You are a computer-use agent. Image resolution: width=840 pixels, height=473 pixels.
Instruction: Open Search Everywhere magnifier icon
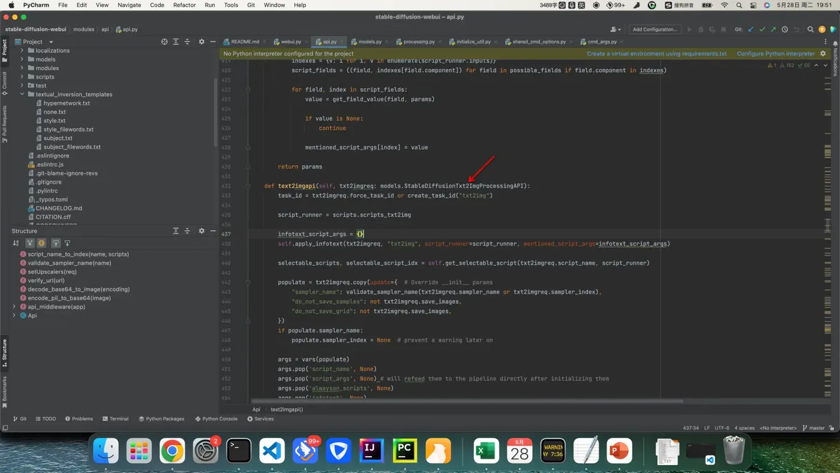(811, 29)
